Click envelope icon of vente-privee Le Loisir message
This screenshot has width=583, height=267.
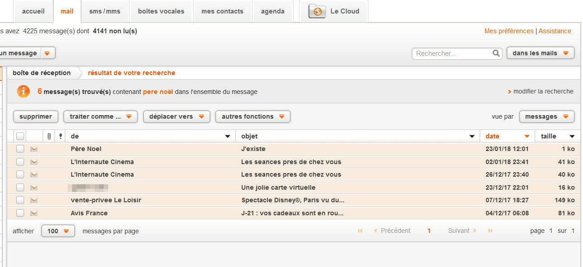pos(34,200)
